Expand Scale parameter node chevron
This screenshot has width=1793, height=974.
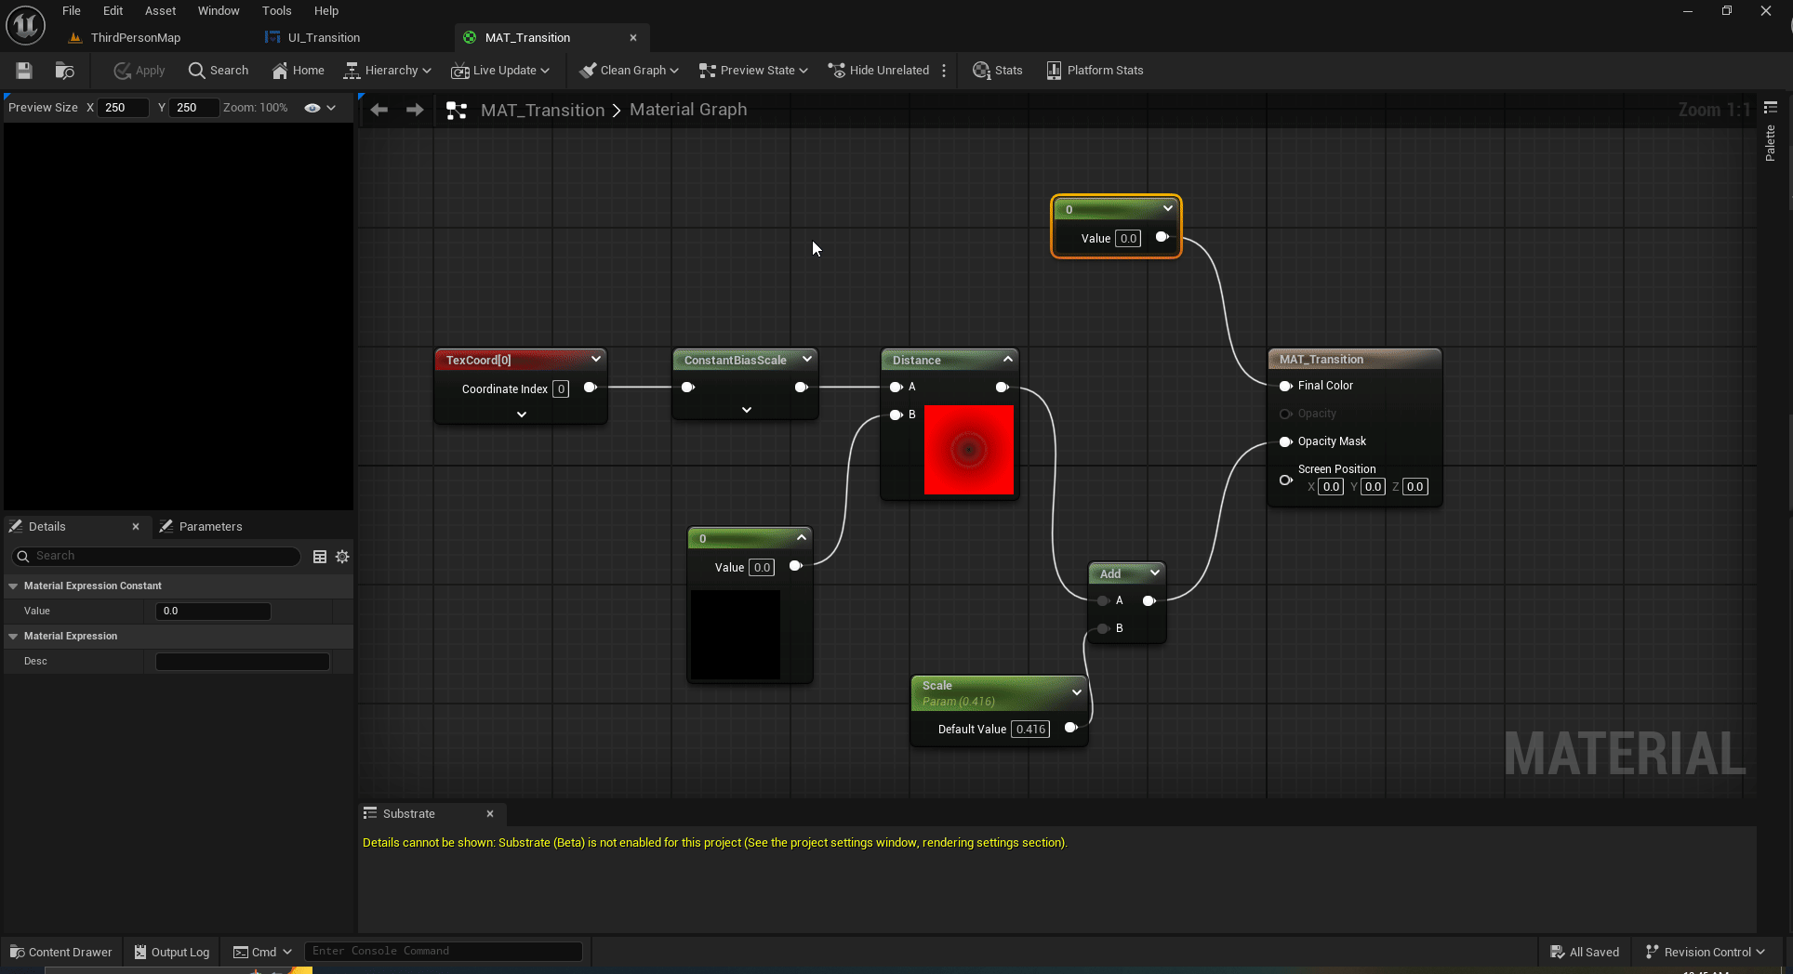coord(1077,692)
